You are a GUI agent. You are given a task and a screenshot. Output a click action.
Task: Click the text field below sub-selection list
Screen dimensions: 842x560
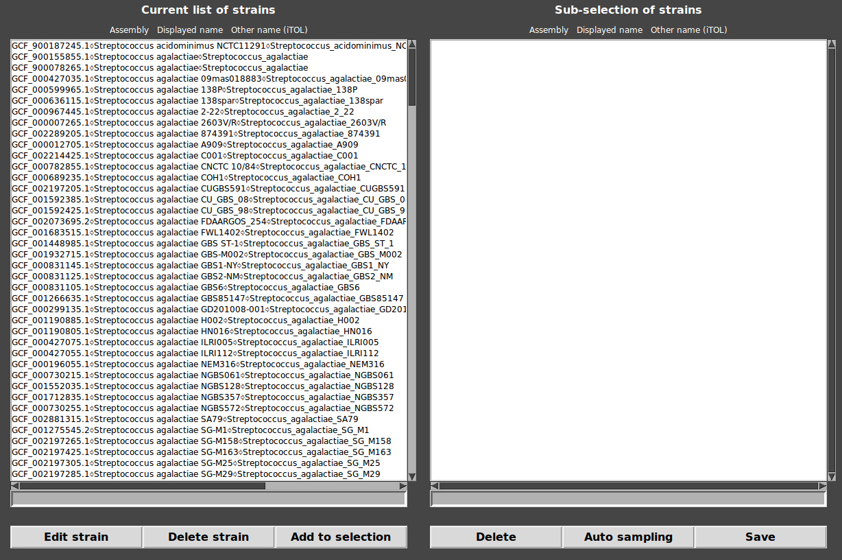coord(628,499)
